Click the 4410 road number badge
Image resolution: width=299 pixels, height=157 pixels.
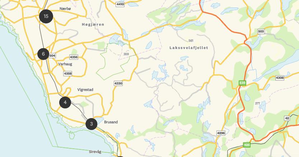pyautogui.click(x=120, y=4)
